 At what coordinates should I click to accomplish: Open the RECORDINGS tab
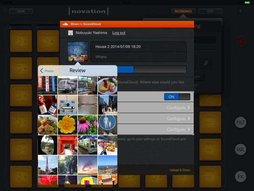(x=183, y=11)
